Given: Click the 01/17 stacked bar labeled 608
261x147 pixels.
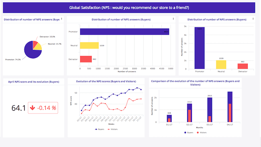Looking at the screenshot, I should (x=169, y=118).
